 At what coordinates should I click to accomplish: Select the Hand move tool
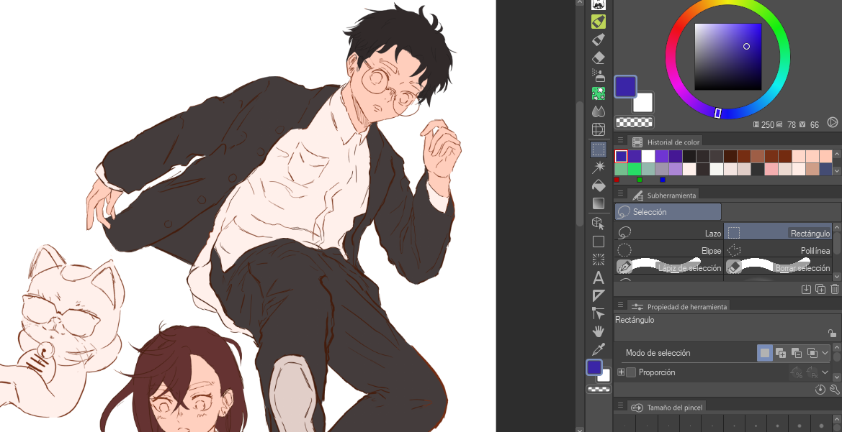(598, 331)
